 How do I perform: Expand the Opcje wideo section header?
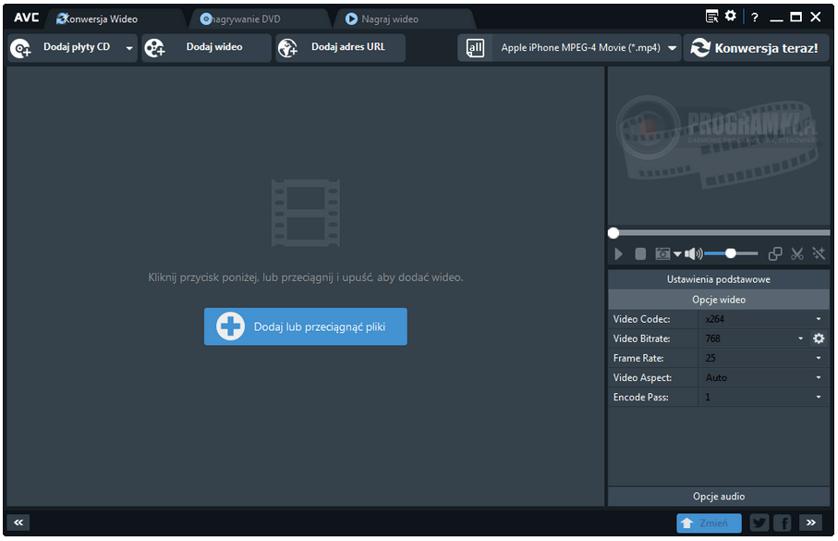click(719, 300)
